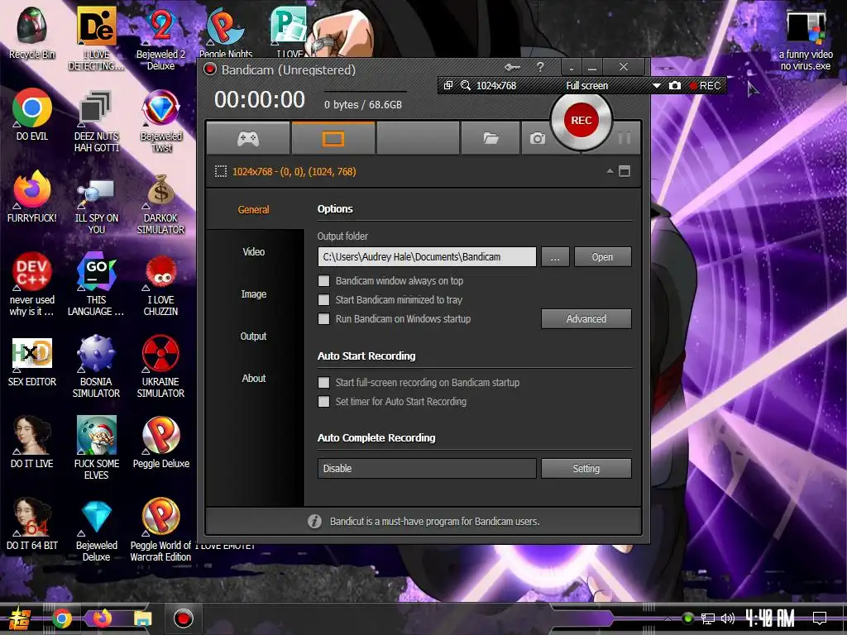Click the Output folder path field
Image resolution: width=847 pixels, height=635 pixels.
coord(427,256)
